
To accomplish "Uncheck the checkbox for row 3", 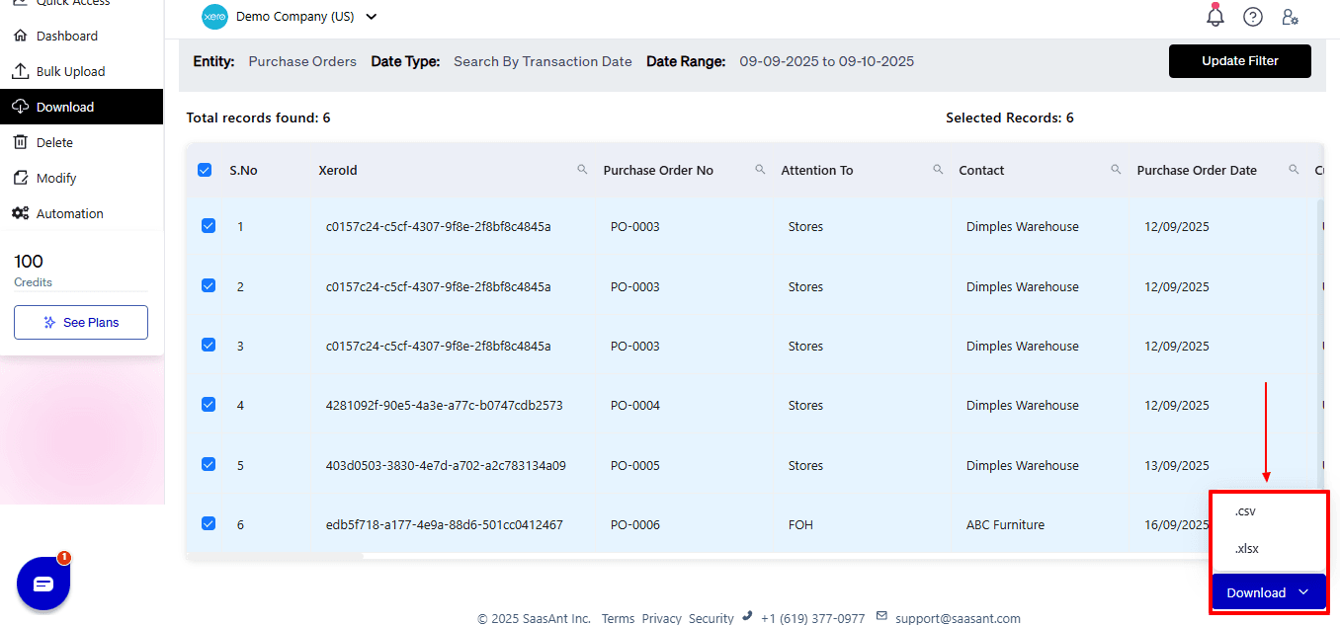I will [x=209, y=346].
